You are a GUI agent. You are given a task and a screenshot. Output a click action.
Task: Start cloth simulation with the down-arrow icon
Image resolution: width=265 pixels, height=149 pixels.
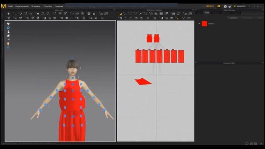tap(8, 14)
